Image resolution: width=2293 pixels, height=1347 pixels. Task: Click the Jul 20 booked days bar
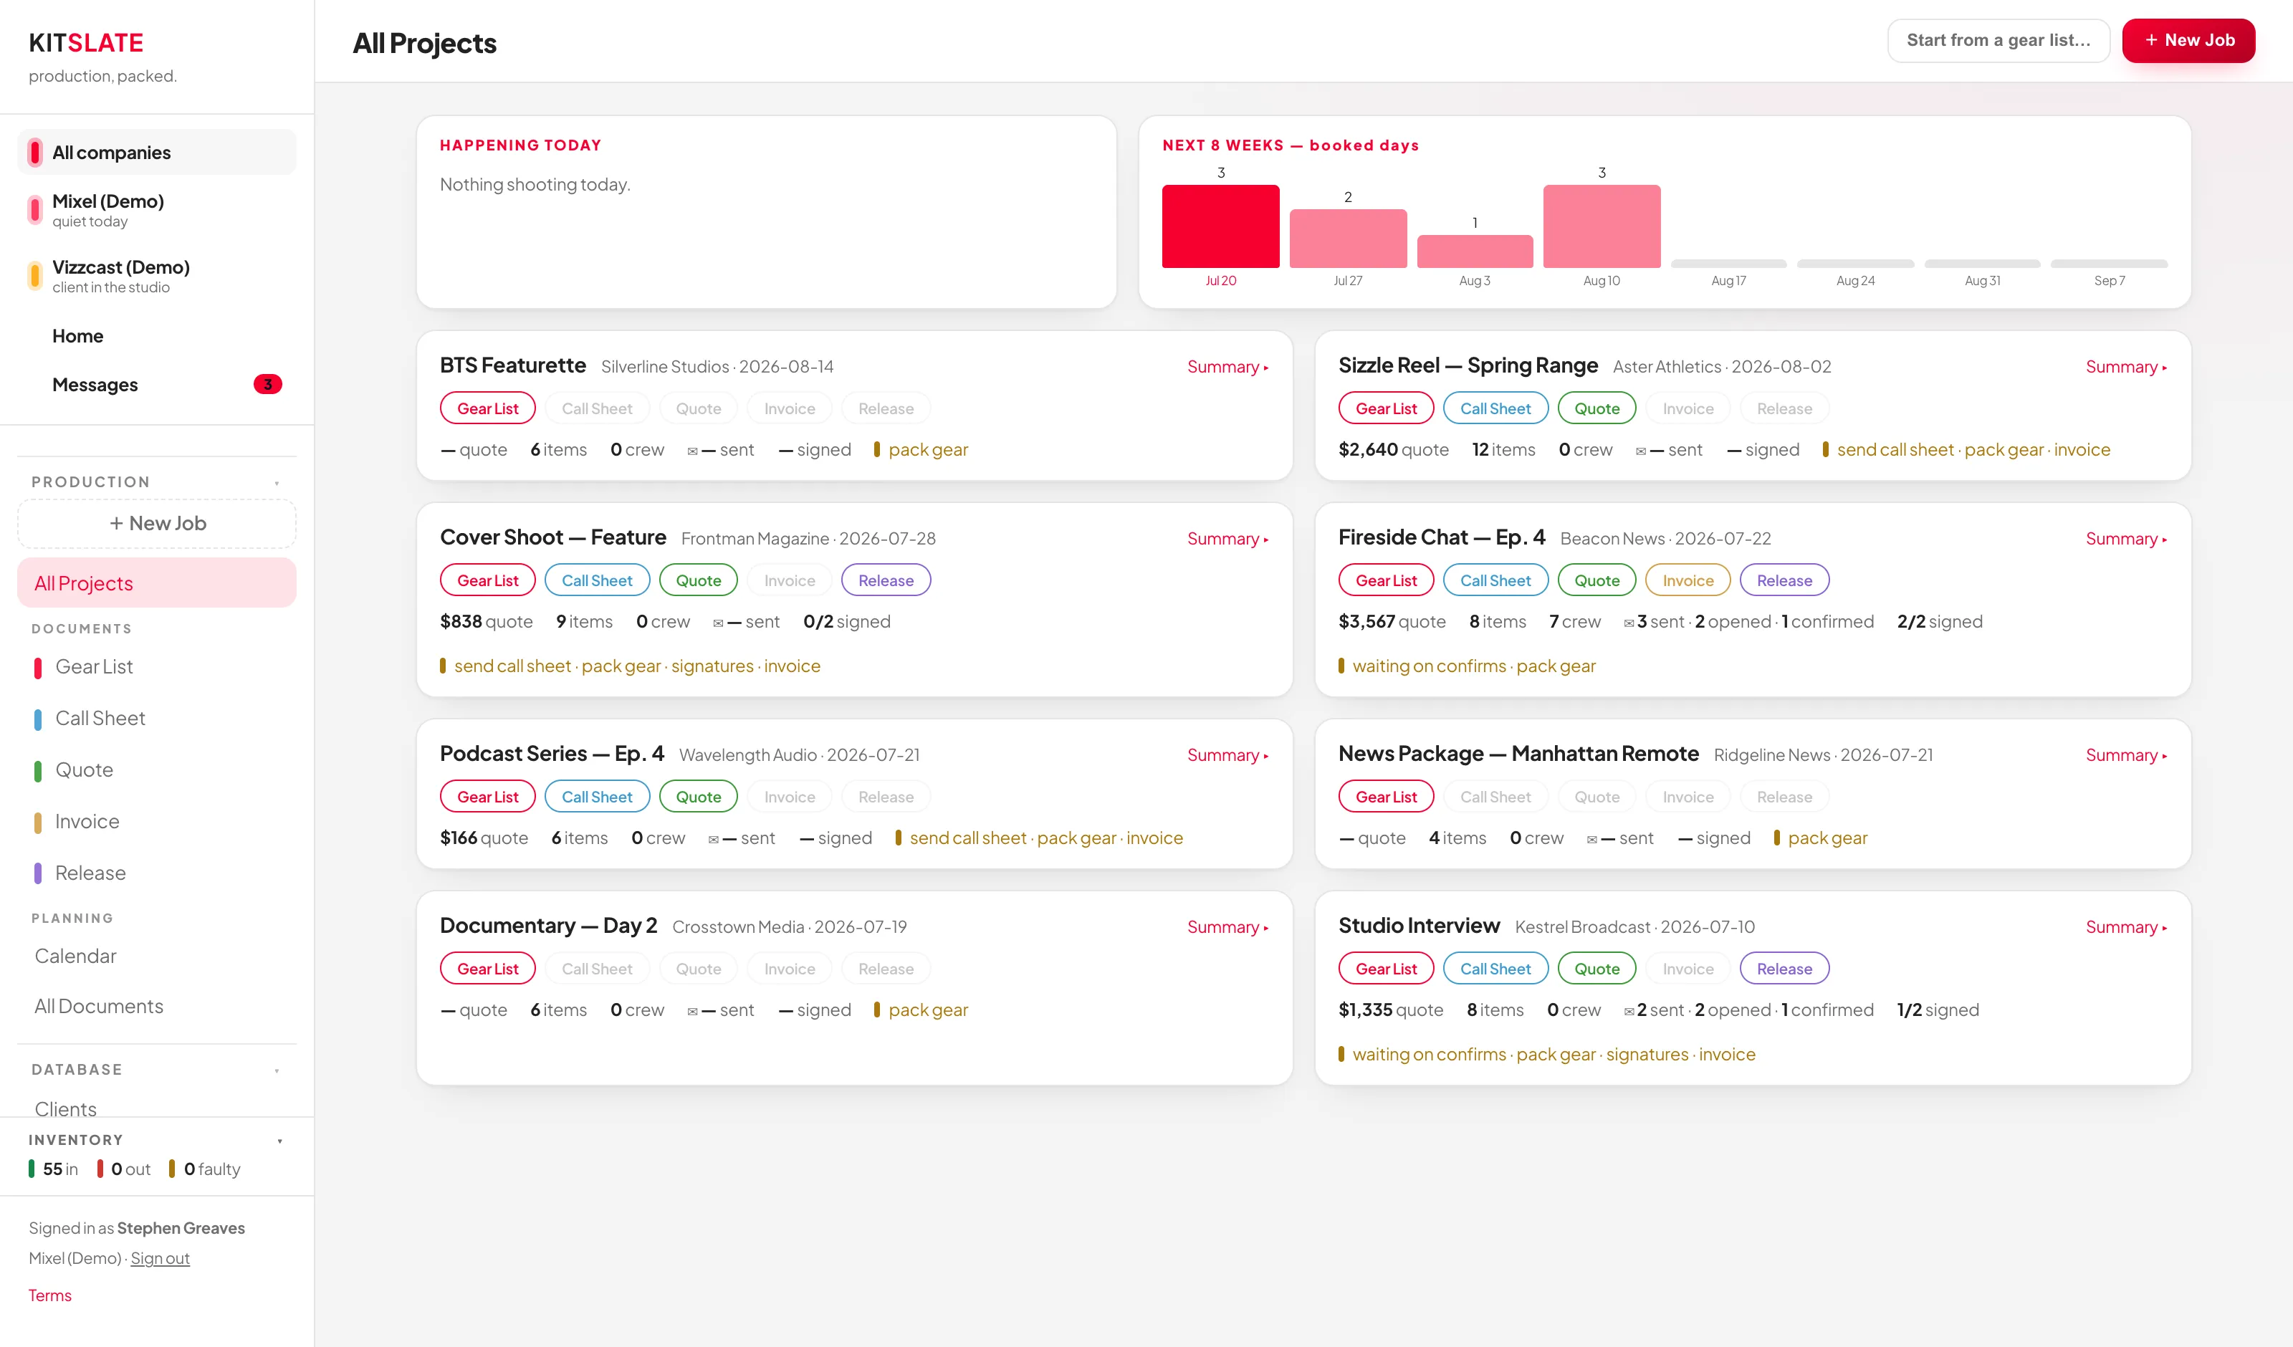(1220, 226)
